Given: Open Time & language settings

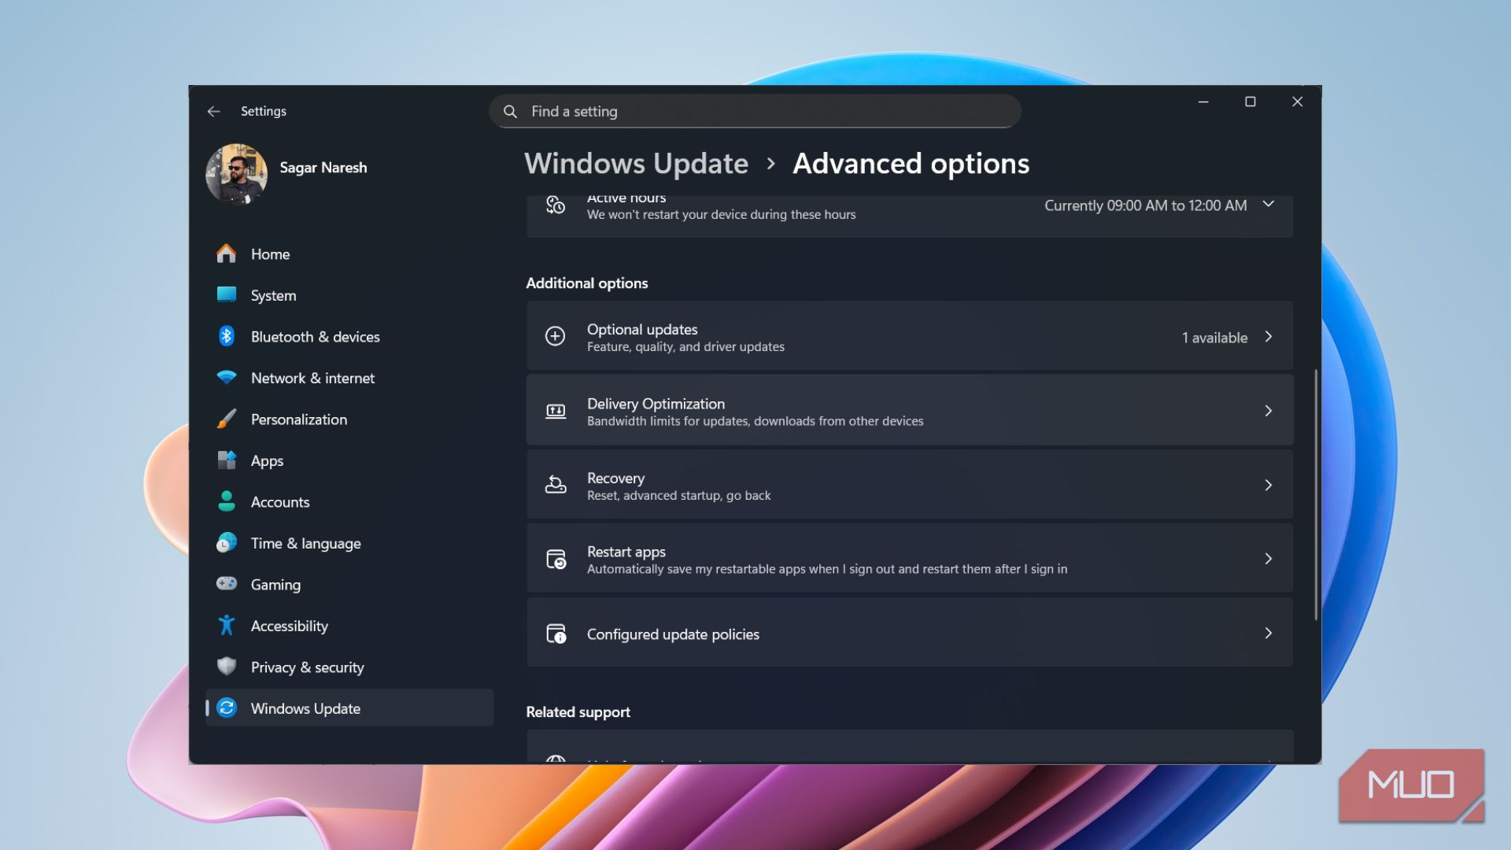Looking at the screenshot, I should 349,543.
